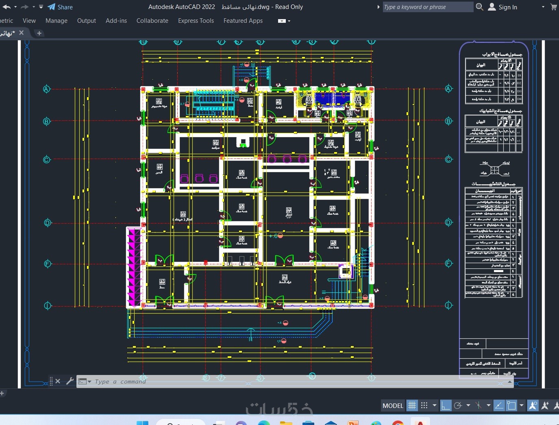Toggle Ortho mode restriction
The width and height of the screenshot is (559, 425).
pyautogui.click(x=446, y=405)
